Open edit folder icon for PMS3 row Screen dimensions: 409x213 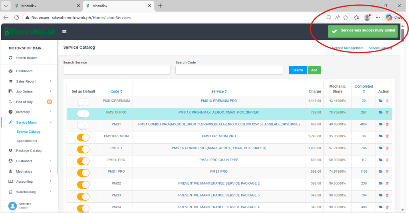pos(381,195)
